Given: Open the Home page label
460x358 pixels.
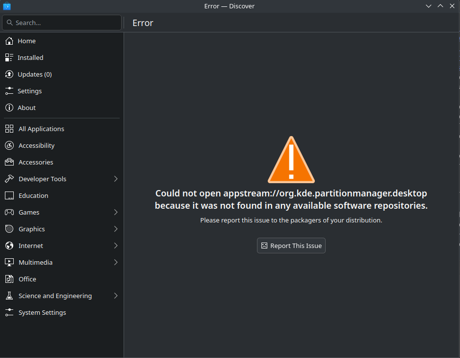Looking at the screenshot, I should pyautogui.click(x=26, y=41).
